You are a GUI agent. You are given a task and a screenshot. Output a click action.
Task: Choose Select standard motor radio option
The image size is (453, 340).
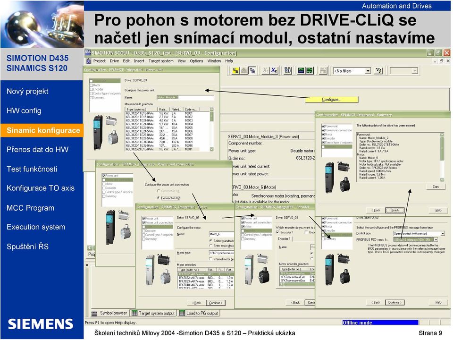coord(210,240)
